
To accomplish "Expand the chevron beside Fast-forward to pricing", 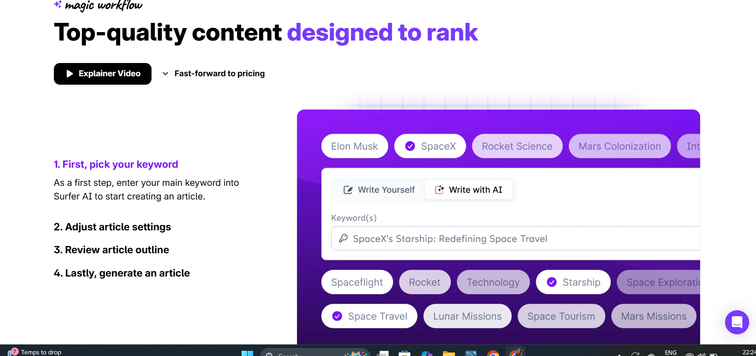I will tap(165, 74).
